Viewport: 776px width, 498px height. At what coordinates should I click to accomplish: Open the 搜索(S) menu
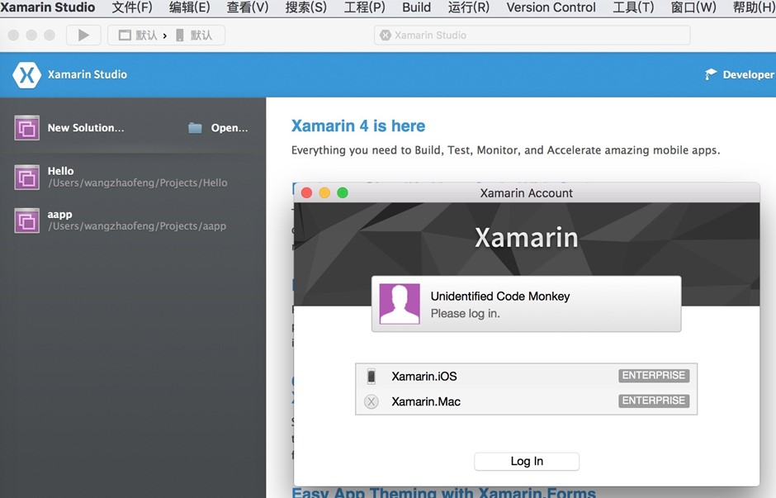(x=305, y=7)
